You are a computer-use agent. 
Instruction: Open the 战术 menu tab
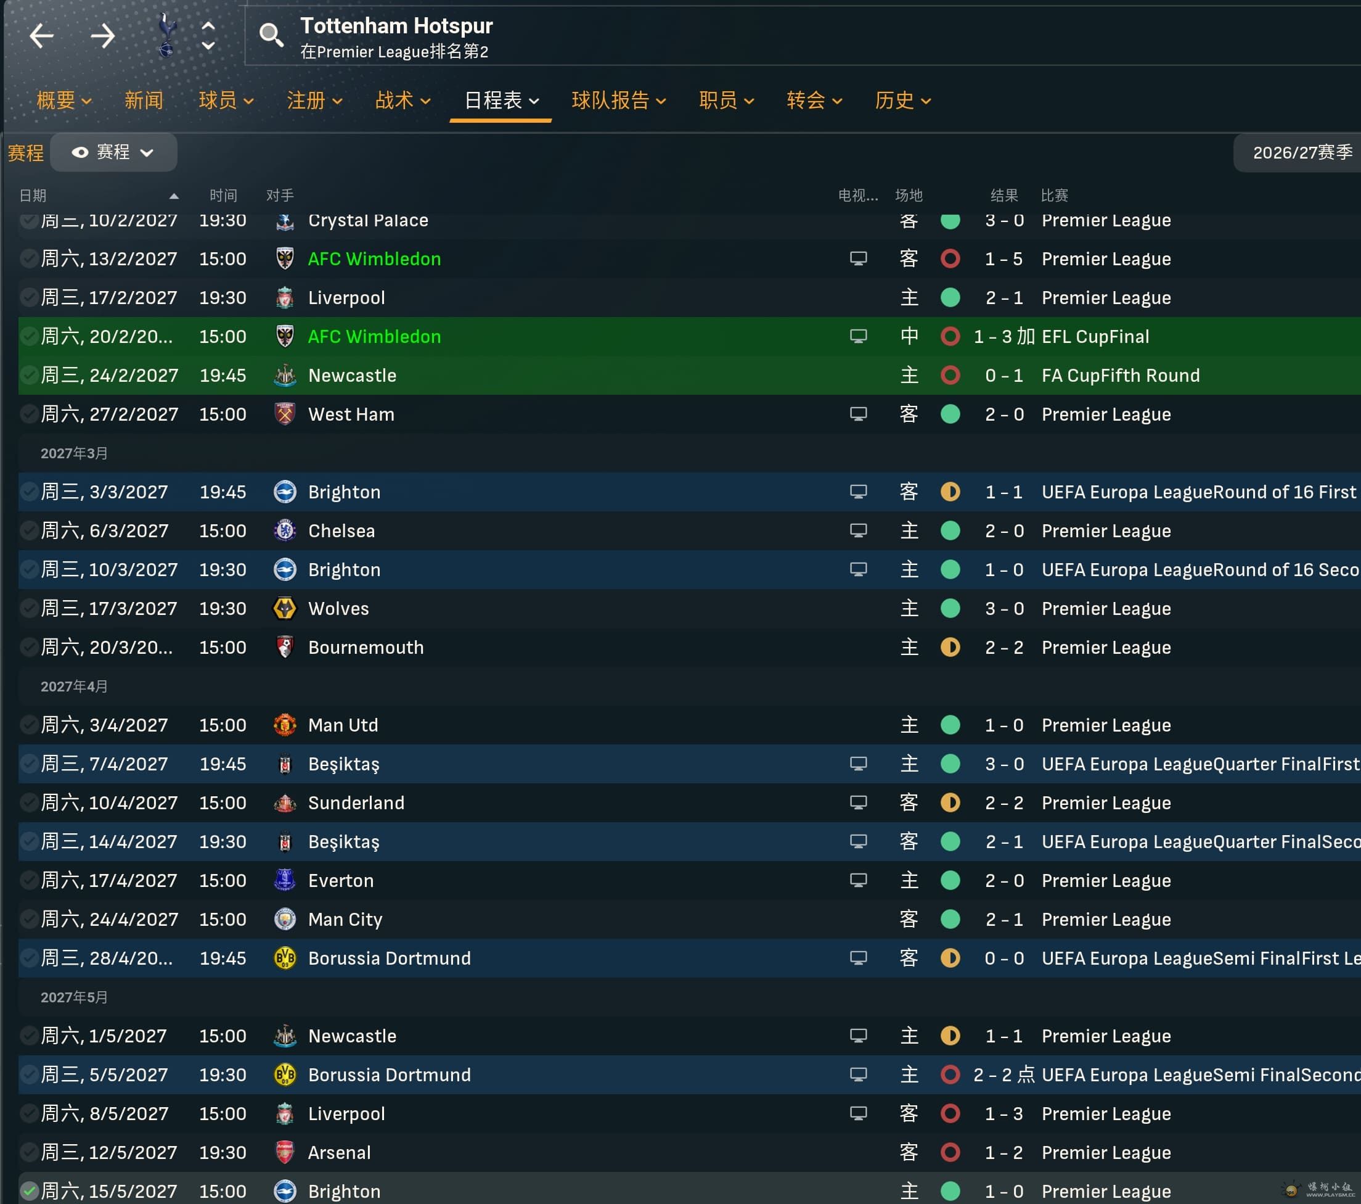(x=402, y=101)
